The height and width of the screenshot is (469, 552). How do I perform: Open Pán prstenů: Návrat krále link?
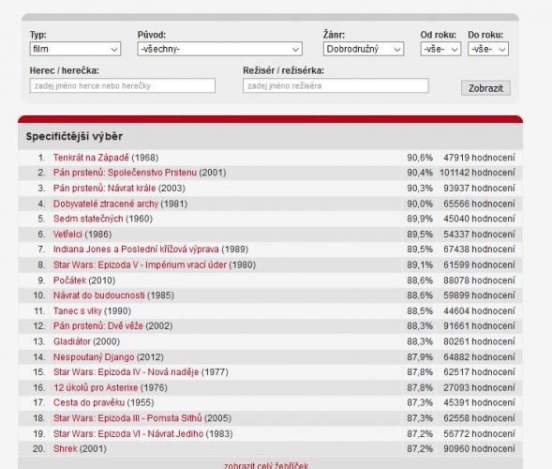[105, 189]
